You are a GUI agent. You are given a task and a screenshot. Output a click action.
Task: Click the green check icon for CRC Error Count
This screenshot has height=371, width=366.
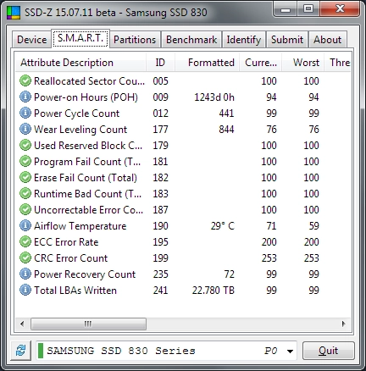(25, 257)
